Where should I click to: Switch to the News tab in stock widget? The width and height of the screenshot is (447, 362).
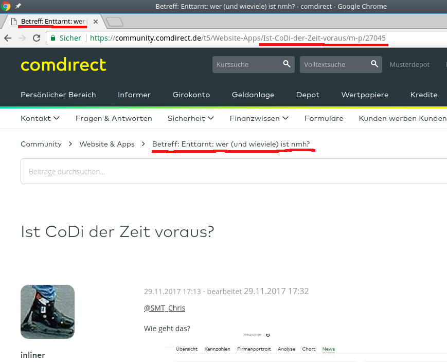[328, 349]
